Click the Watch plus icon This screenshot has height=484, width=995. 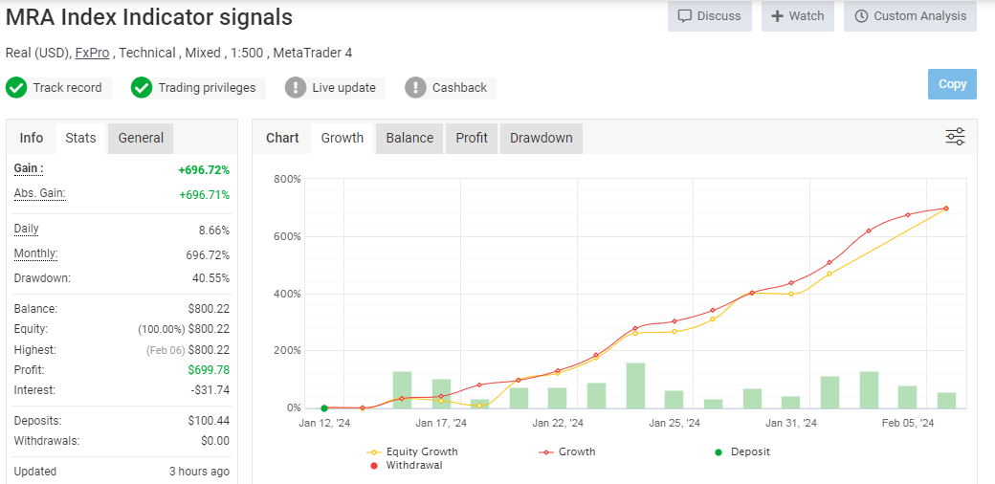(x=778, y=16)
